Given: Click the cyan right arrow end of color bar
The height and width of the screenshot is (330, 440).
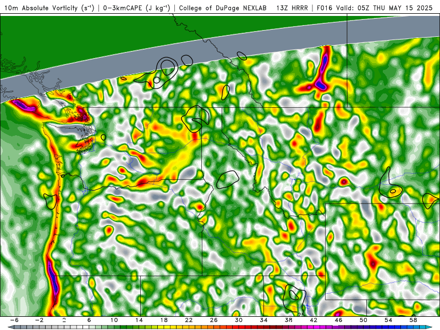Looking at the screenshot, I should pyautogui.click(x=430, y=327).
